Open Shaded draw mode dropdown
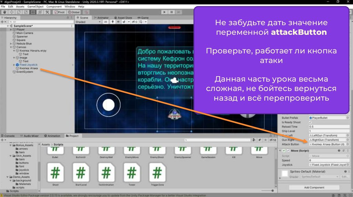Image resolution: width=353 pixels, height=197 pixels. coord(88,22)
